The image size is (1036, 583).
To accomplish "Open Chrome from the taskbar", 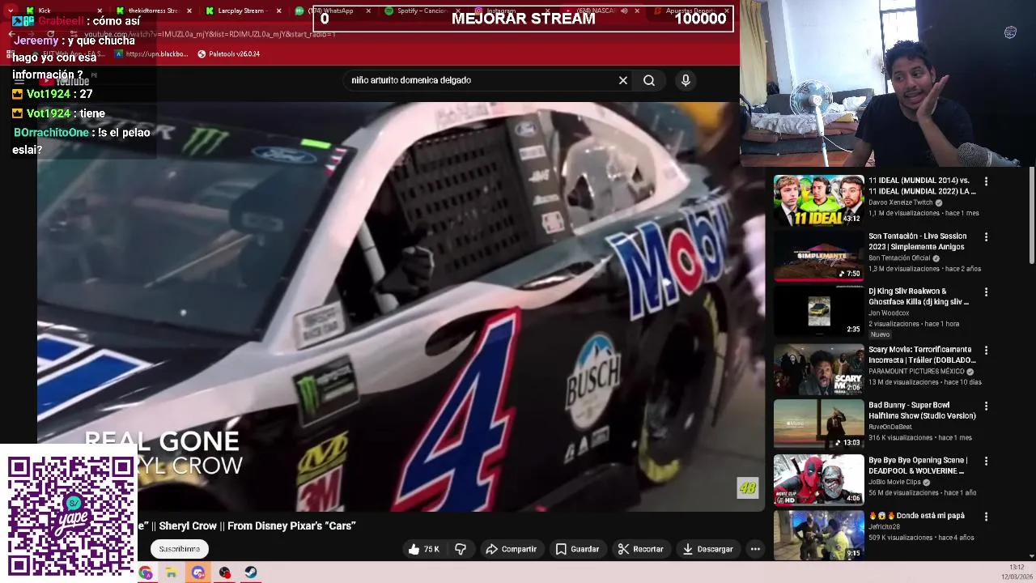I will (146, 572).
